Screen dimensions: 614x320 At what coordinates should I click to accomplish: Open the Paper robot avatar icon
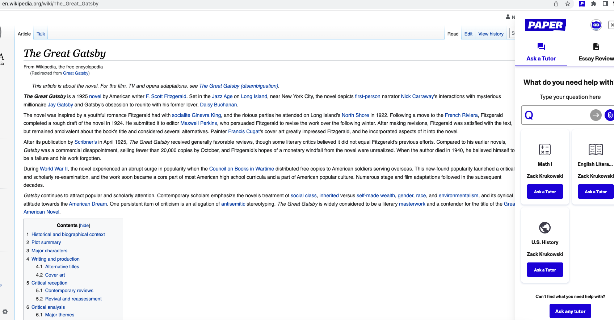pyautogui.click(x=596, y=25)
